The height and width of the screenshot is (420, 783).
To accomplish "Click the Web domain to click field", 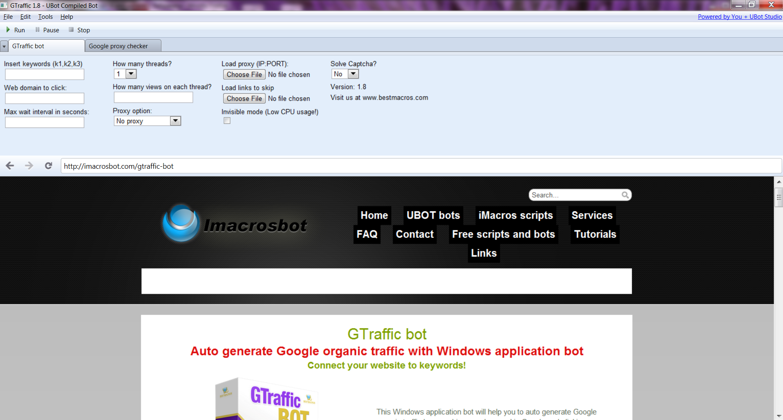I will coord(45,98).
